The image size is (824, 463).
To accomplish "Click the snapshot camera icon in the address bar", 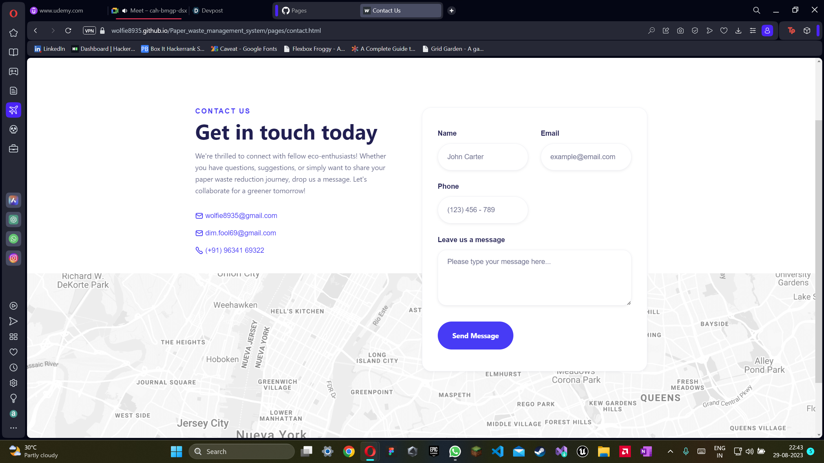I will 680,31.
